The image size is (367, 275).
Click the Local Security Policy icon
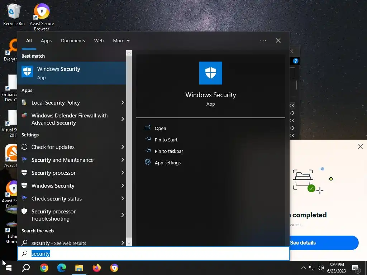[x=24, y=102]
